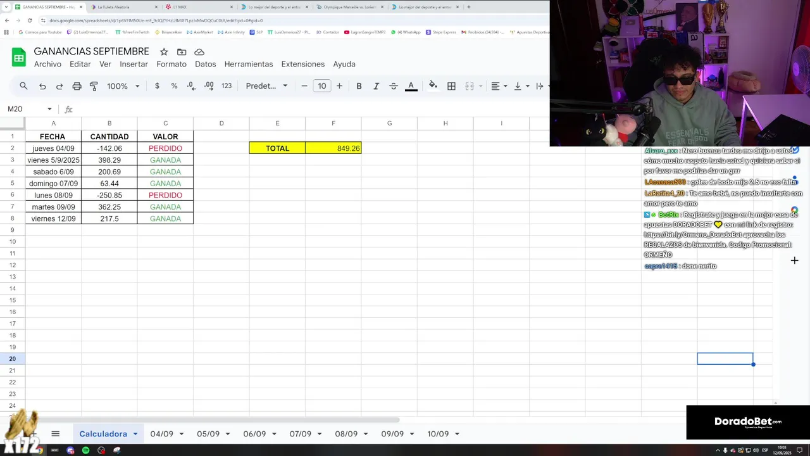Open the taskbar notification center

click(x=800, y=450)
